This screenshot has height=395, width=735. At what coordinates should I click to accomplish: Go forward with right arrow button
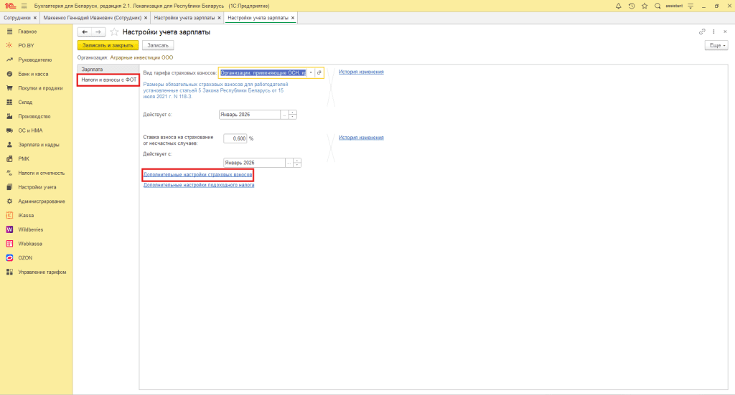click(98, 32)
